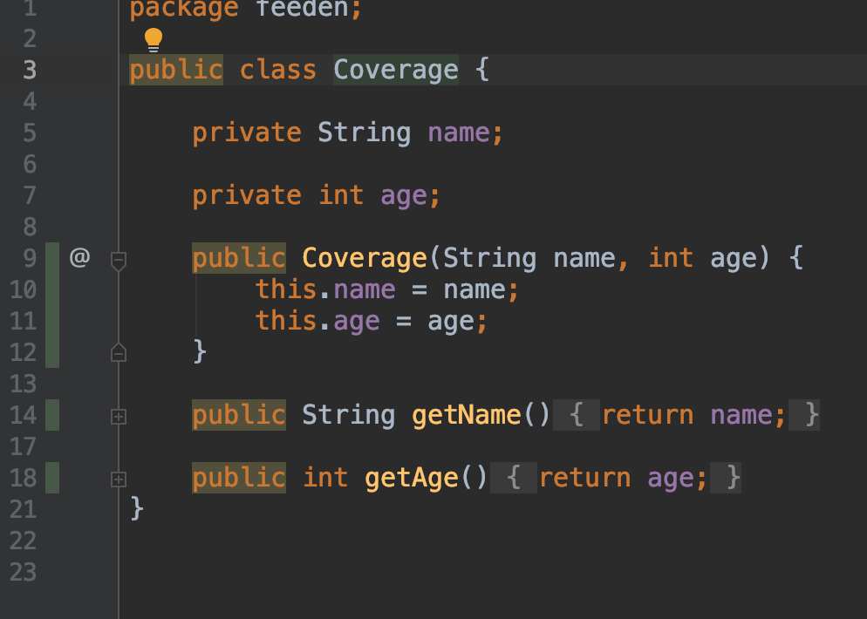867x619 pixels.
Task: Click 'private String name;' field declaration
Action: click(347, 133)
